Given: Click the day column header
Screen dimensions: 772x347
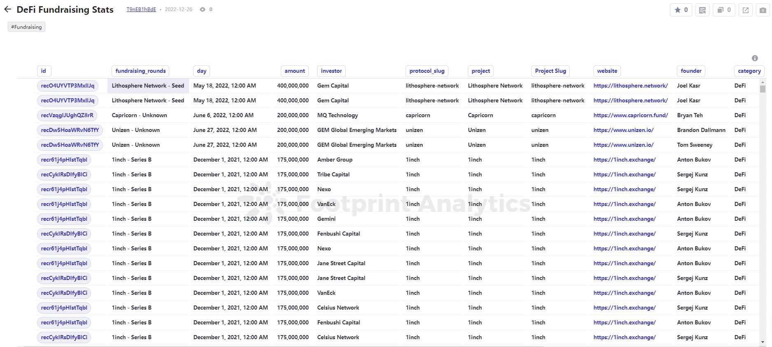Looking at the screenshot, I should point(201,71).
